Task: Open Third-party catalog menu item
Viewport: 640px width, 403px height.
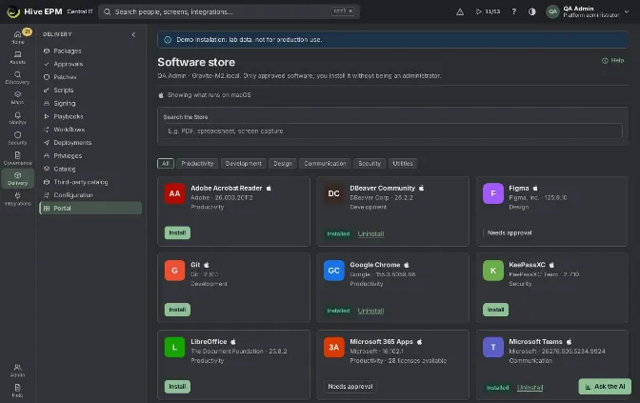Action: pyautogui.click(x=90, y=182)
